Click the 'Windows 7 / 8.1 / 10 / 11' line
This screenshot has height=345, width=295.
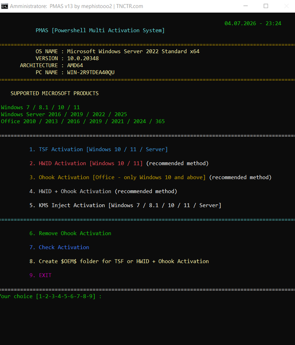40,107
